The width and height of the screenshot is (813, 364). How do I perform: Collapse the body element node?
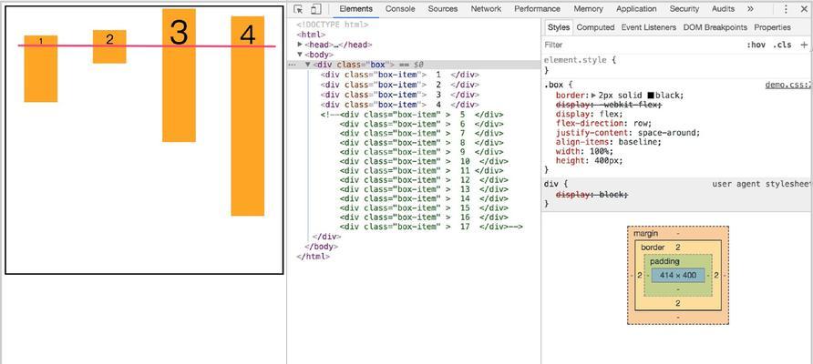click(300, 55)
